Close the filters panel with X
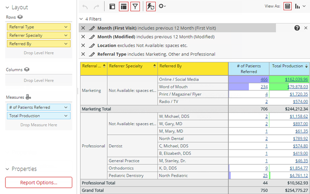The width and height of the screenshot is (310, 194). pos(306,28)
